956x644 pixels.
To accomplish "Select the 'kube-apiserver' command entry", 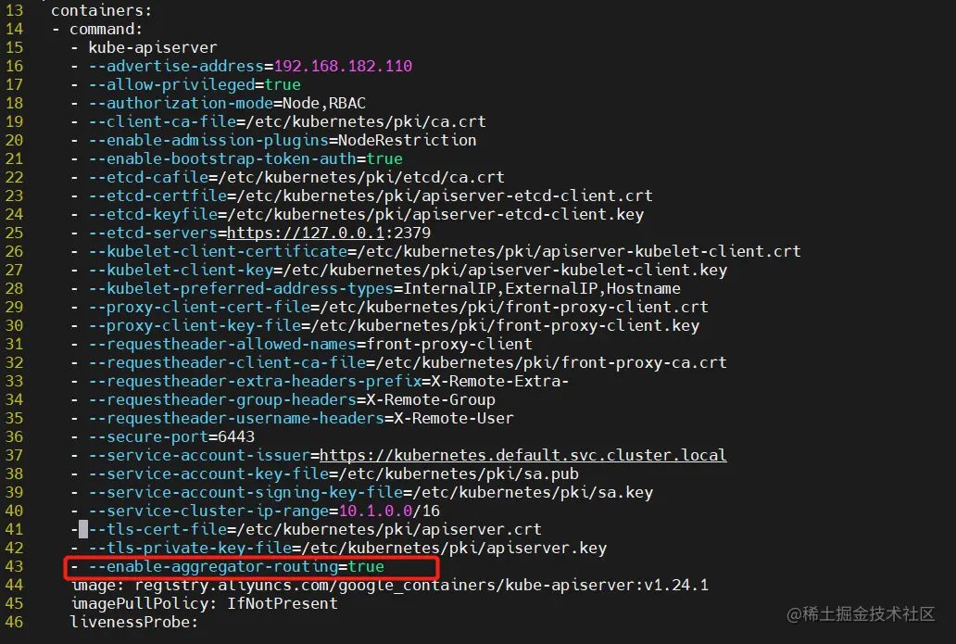I will coord(153,47).
